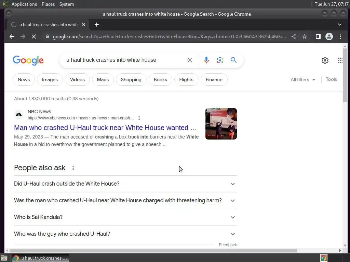
Task: Close the u haul truck crashes tab
Action: click(x=84, y=25)
